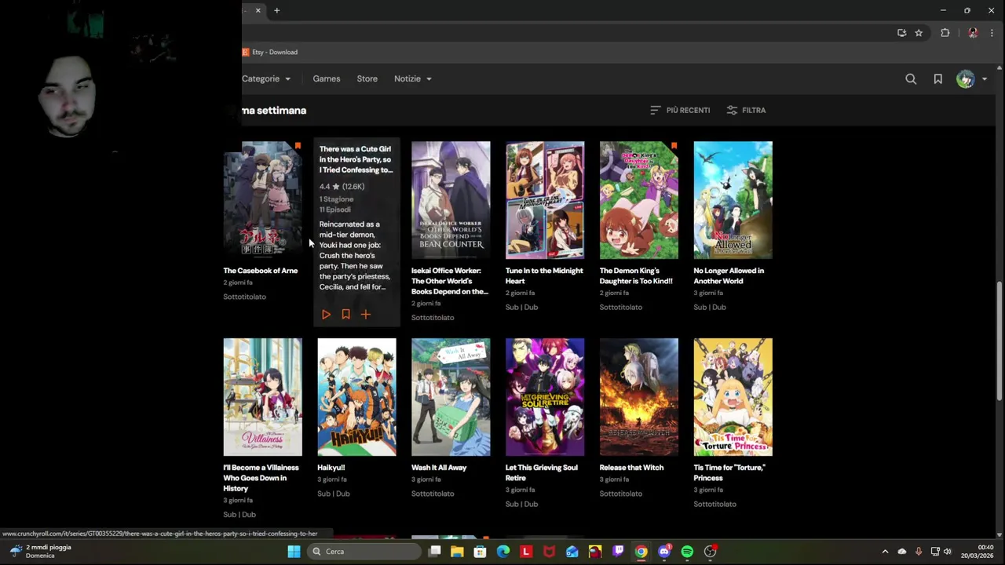Open the Crunchyroll watchlist bookmark icon
1005x565 pixels.
coord(937,78)
